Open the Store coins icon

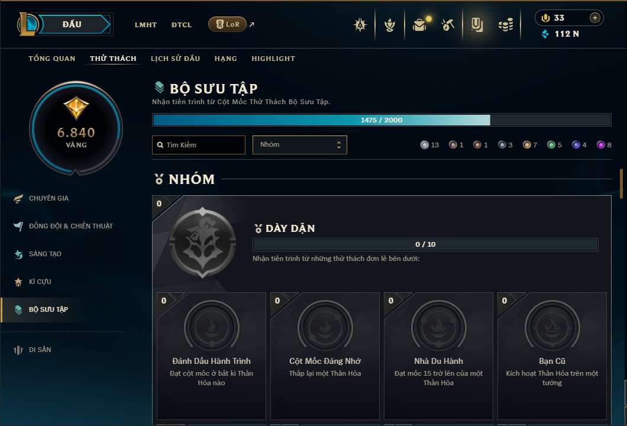click(506, 25)
